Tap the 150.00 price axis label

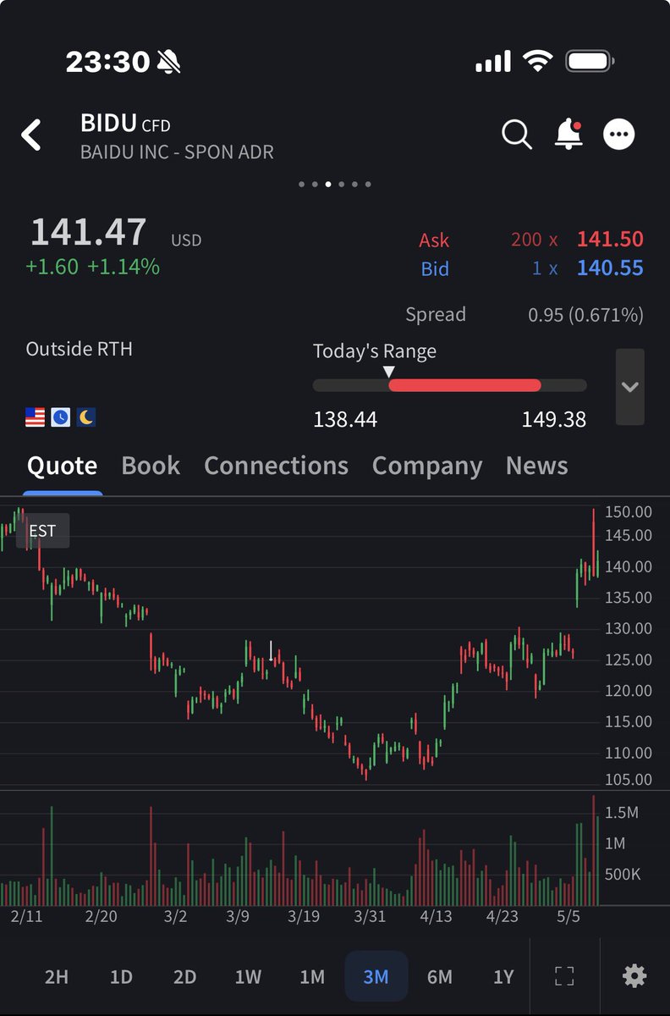coord(629,511)
